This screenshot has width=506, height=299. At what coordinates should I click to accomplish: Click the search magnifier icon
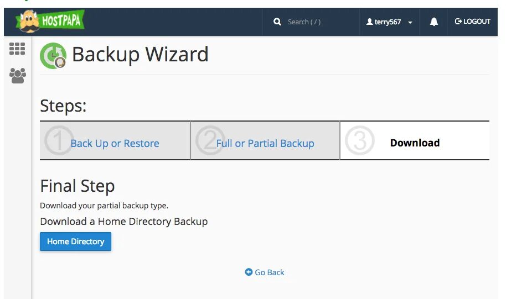click(277, 22)
